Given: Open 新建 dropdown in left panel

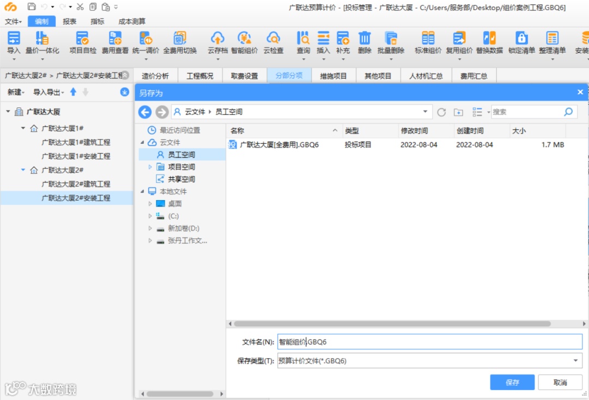Looking at the screenshot, I should (16, 92).
